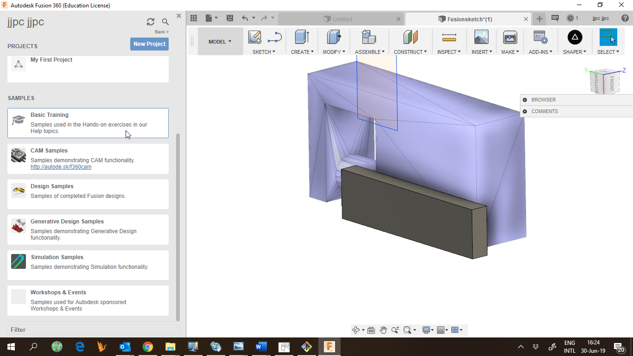This screenshot has width=633, height=356.
Task: Undo the last action
Action: click(x=245, y=19)
